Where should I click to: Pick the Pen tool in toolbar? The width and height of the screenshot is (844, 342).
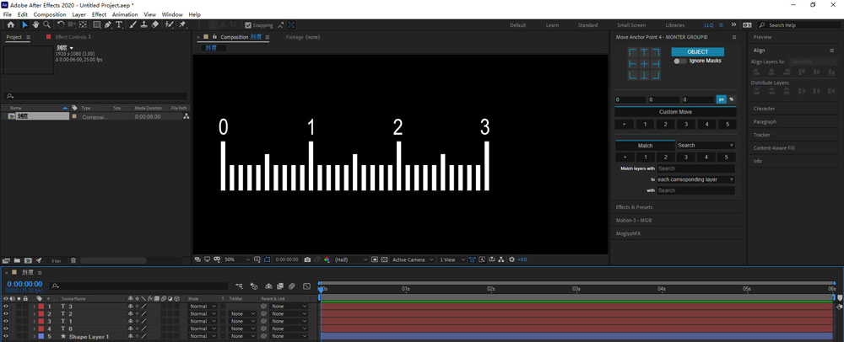coord(107,25)
